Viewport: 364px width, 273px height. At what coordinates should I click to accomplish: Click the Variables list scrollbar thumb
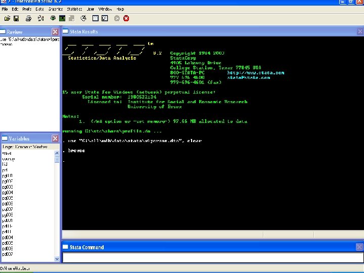(x=57, y=159)
